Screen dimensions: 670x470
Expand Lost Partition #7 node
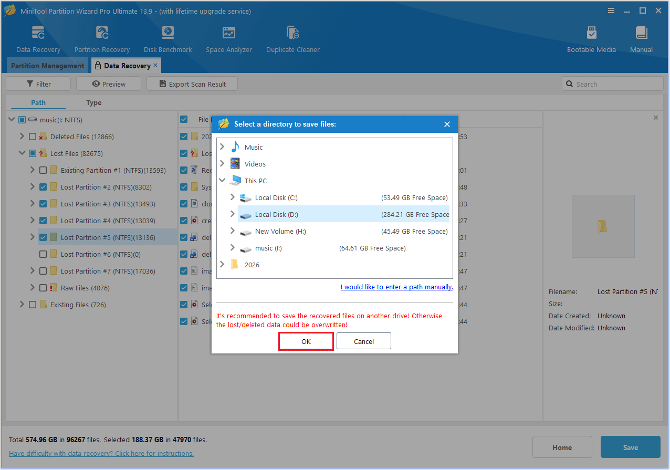pos(33,271)
